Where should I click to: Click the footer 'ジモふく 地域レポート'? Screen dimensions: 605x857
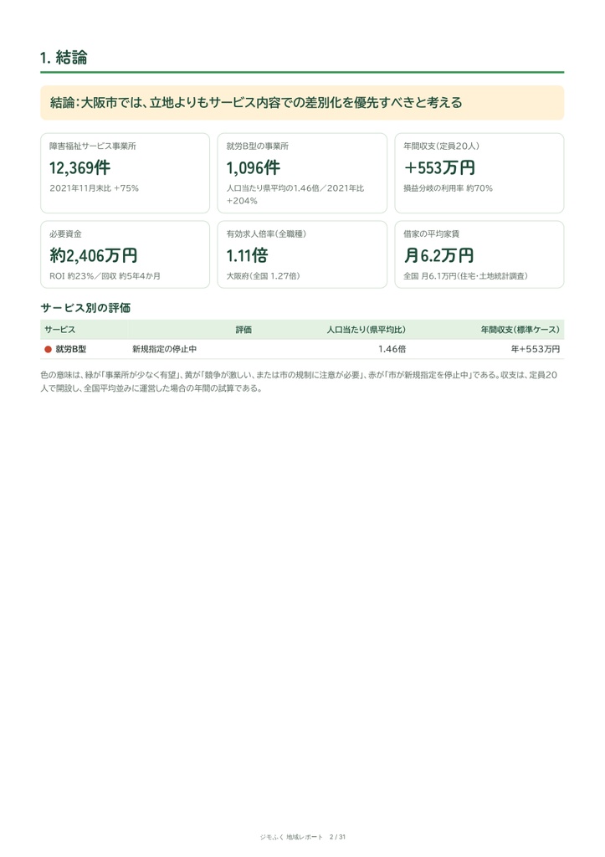coord(291,837)
